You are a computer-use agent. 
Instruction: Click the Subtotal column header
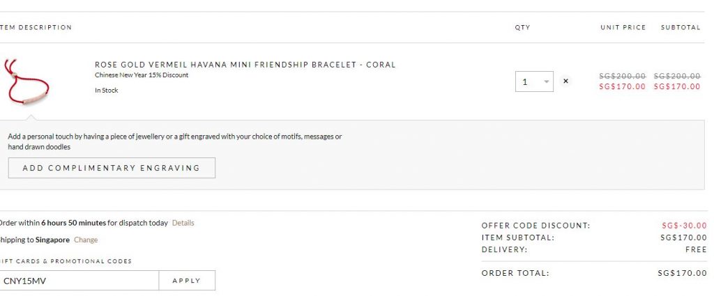click(x=680, y=28)
